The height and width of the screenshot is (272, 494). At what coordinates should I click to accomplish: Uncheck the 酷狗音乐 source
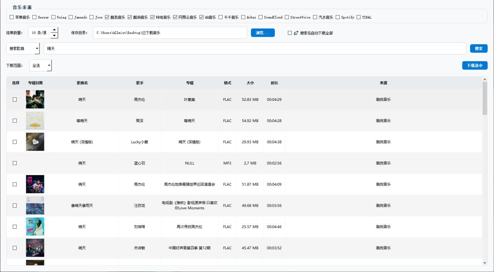click(130, 17)
